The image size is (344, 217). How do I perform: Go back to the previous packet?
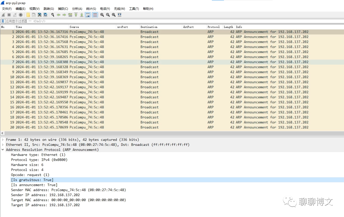[x=59, y=15]
